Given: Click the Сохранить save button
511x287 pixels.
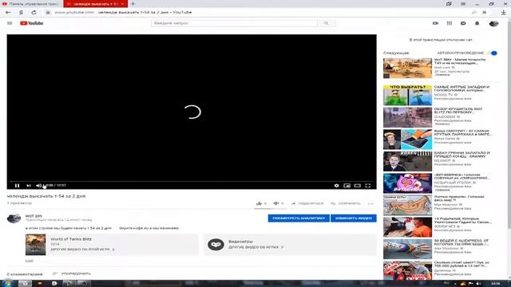Looking at the screenshot, I should 346,203.
